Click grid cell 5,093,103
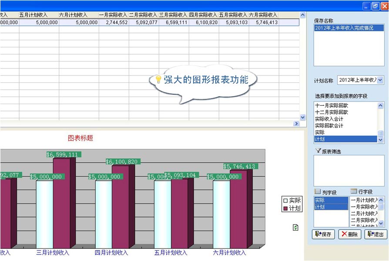389x261 pixels. tap(234, 23)
